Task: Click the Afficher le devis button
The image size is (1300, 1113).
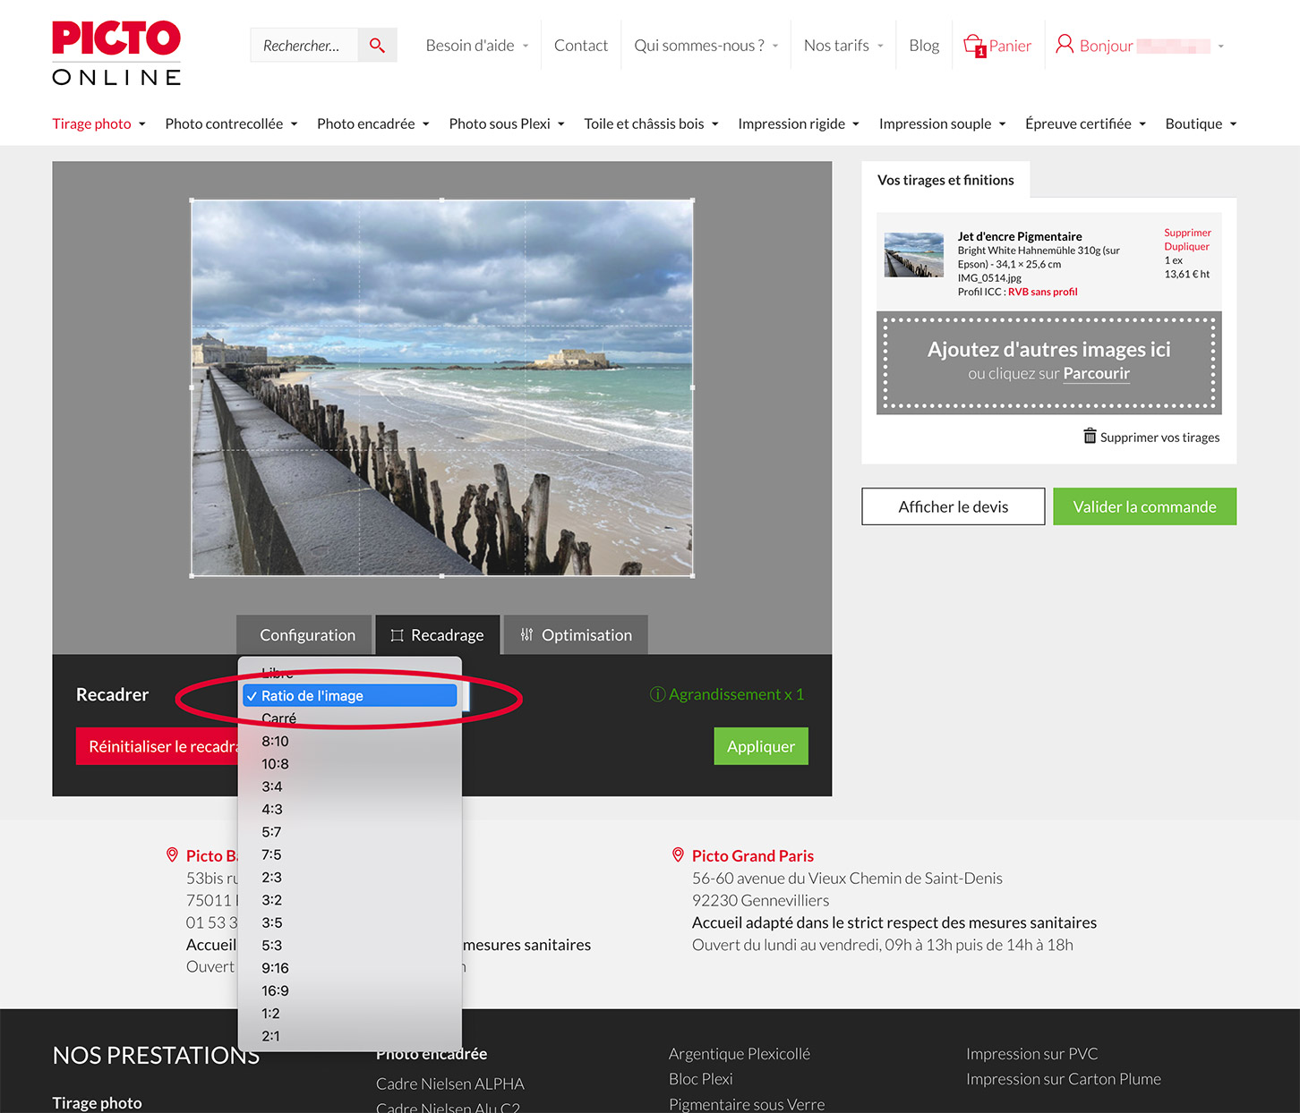Action: 953,506
